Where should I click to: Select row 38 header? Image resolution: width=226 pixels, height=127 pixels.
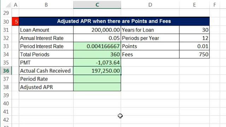click(6, 87)
